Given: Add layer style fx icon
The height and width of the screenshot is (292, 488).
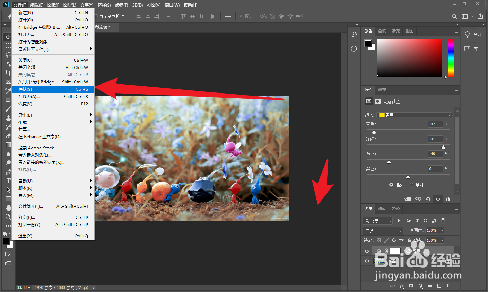Looking at the screenshot, I should 402,286.
